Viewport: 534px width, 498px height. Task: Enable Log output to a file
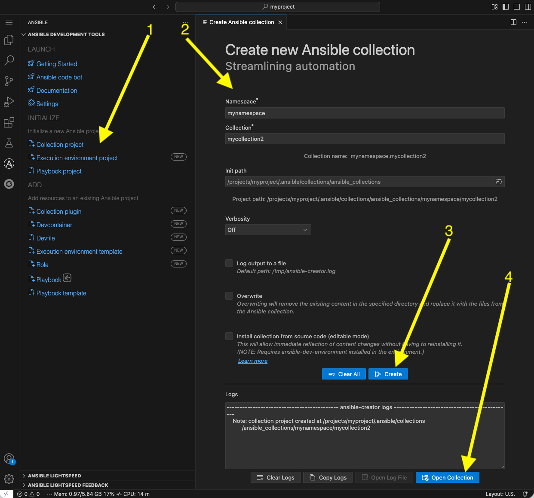pos(229,263)
